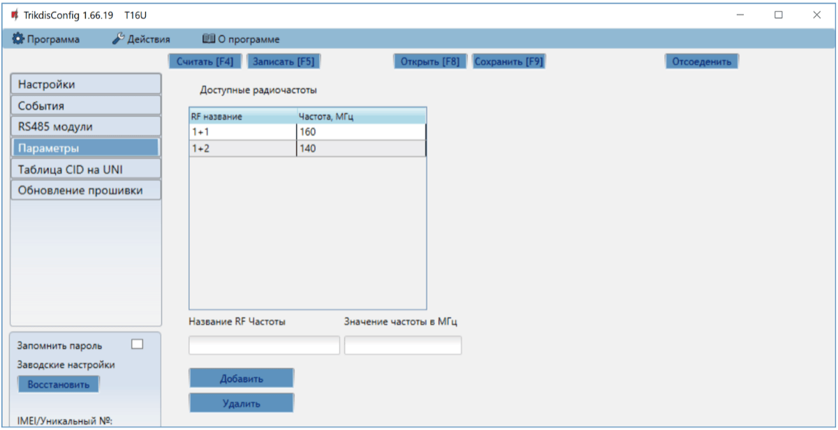Go to the События section
The image size is (838, 430).
[85, 105]
